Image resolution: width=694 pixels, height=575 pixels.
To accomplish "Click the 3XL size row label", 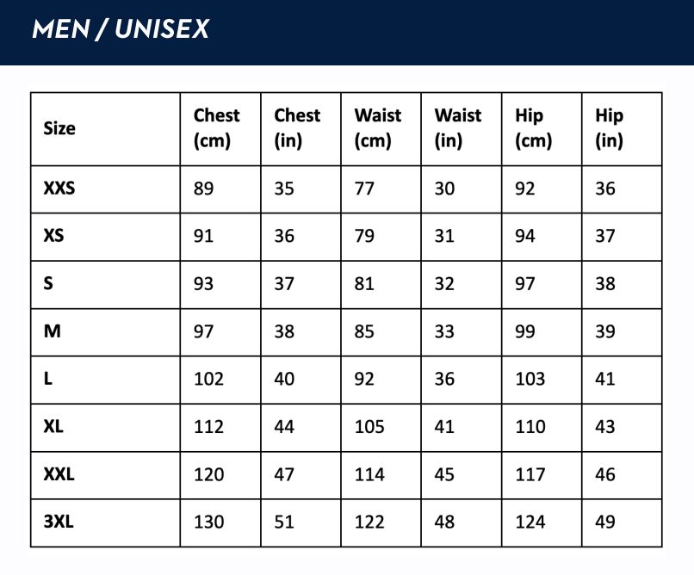I will coord(59,522).
